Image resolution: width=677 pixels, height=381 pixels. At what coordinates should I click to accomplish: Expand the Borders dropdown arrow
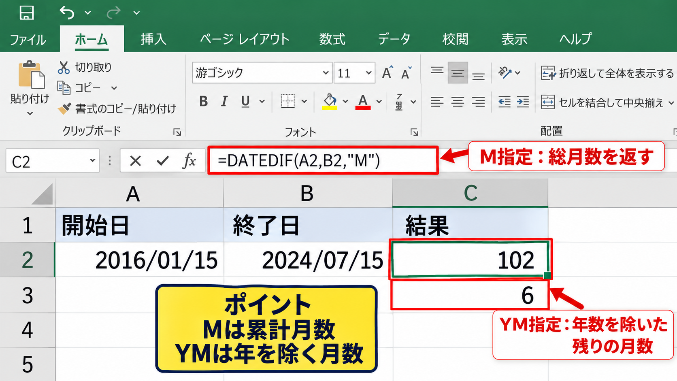click(304, 101)
